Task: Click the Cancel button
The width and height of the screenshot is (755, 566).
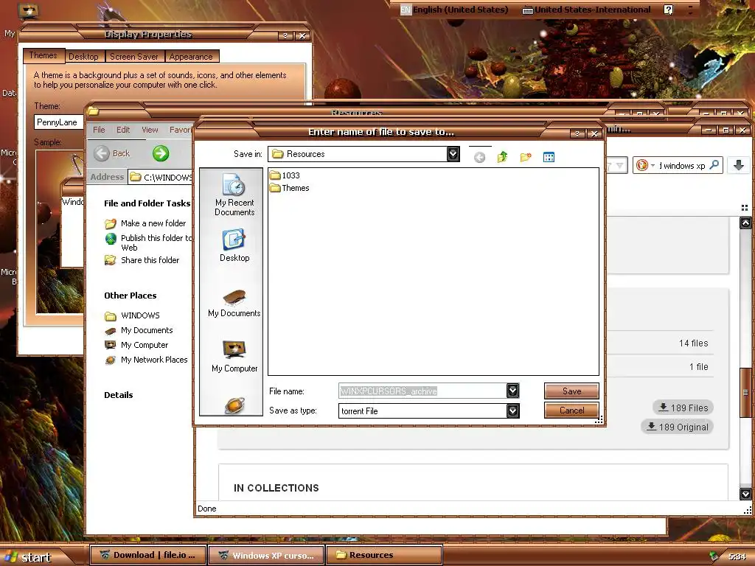Action: point(571,410)
